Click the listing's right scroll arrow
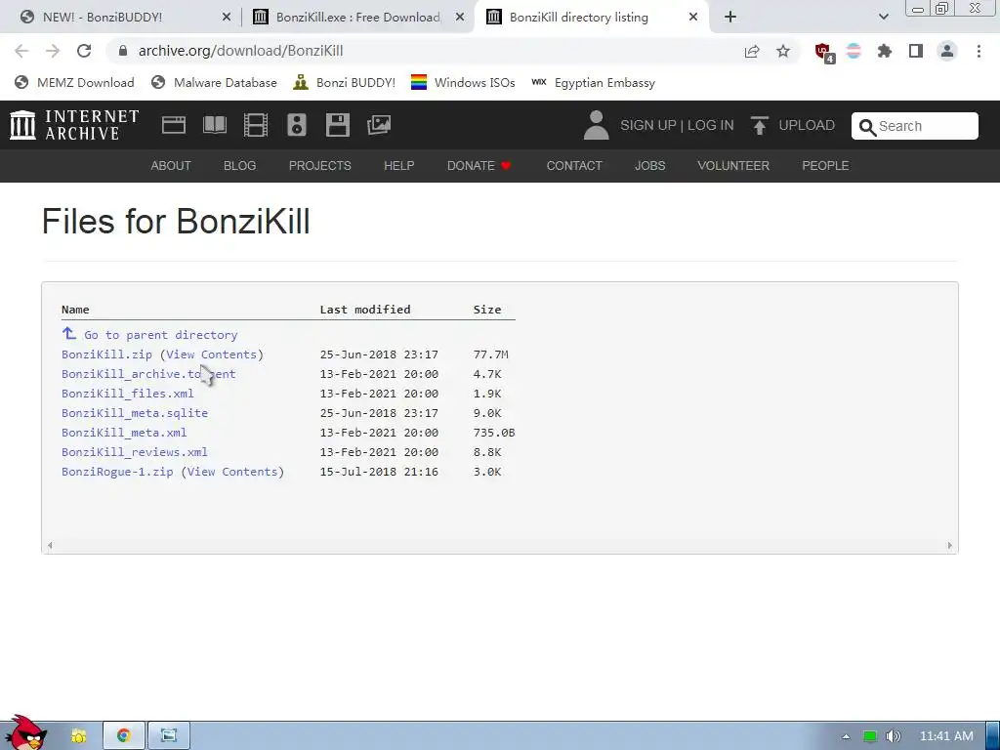 [949, 545]
